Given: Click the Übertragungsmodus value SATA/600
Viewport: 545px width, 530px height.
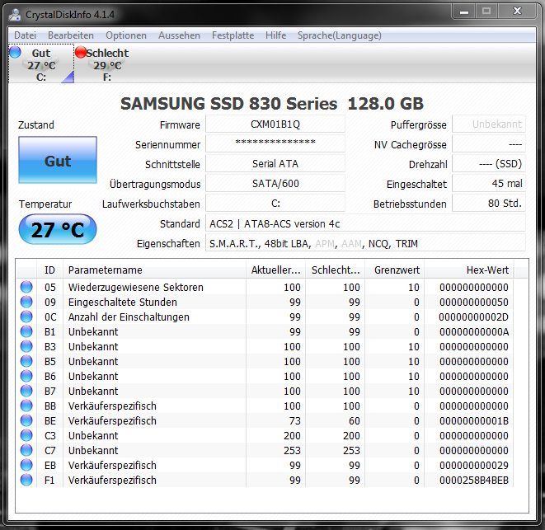Looking at the screenshot, I should click(275, 184).
